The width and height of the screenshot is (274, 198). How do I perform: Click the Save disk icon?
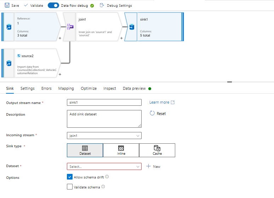(7, 5)
